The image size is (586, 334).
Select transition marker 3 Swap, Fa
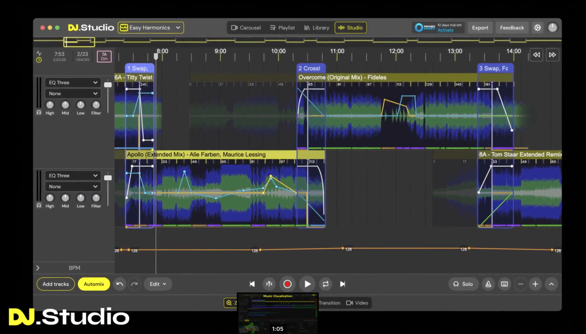point(495,68)
